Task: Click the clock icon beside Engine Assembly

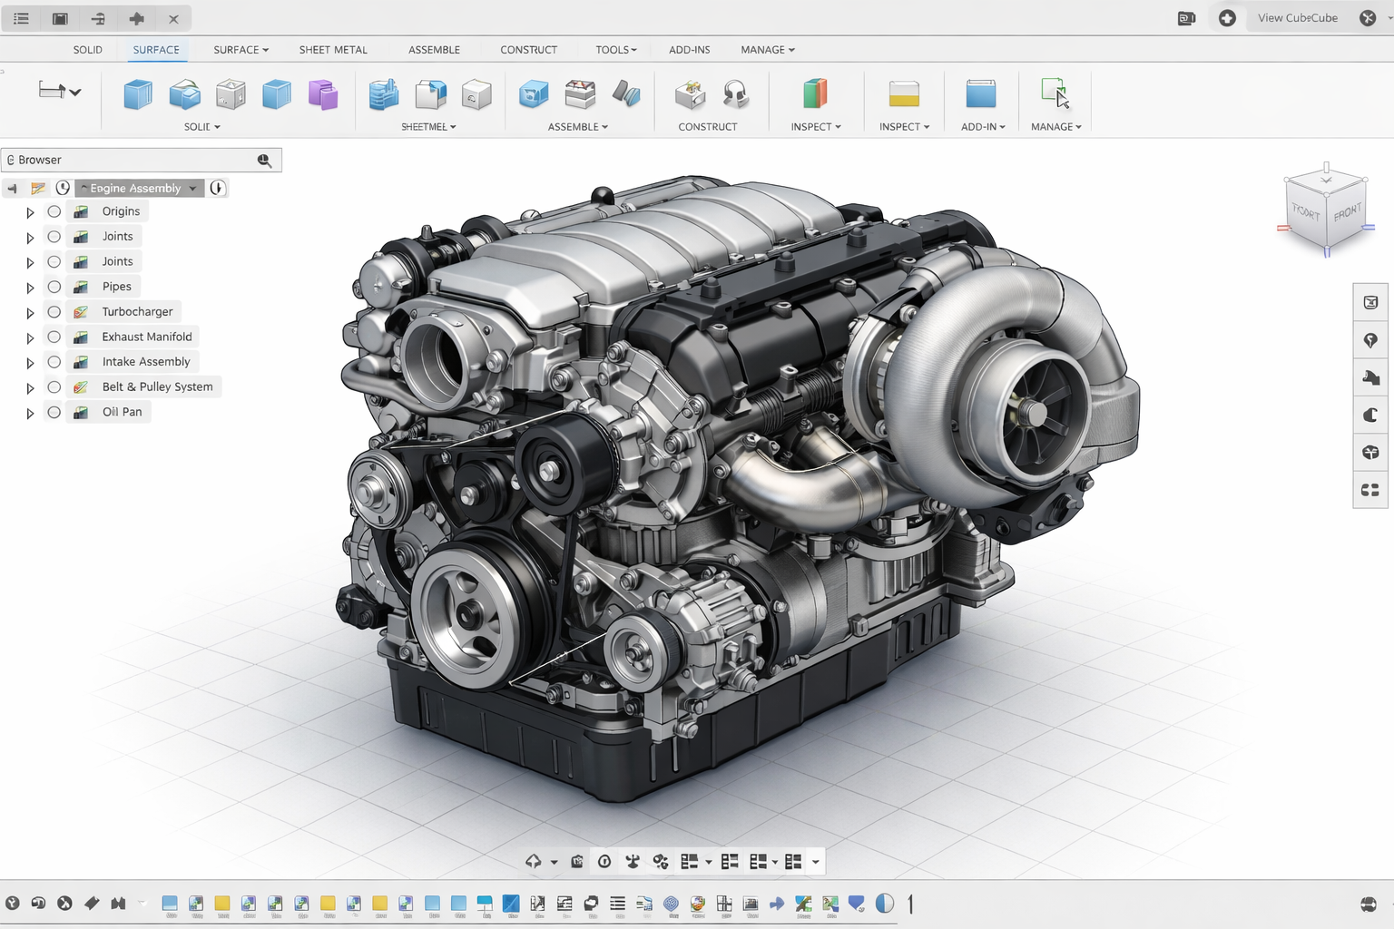Action: (x=63, y=188)
